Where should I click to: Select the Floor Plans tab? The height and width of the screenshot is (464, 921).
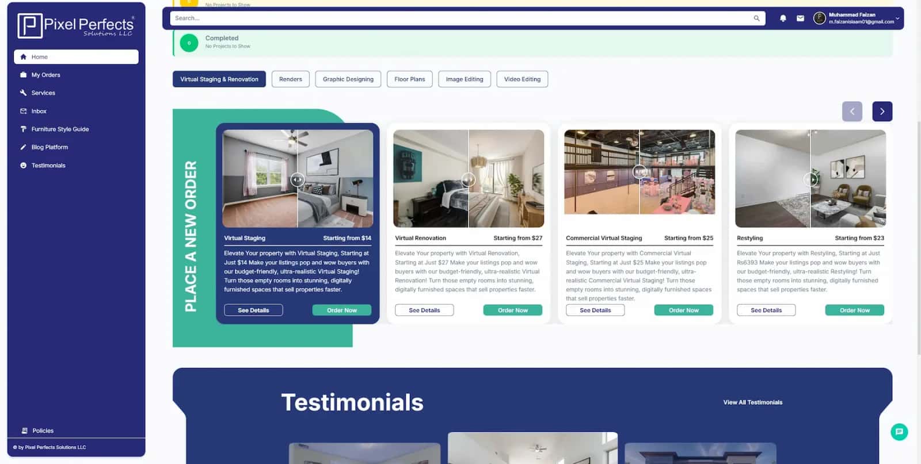(409, 79)
